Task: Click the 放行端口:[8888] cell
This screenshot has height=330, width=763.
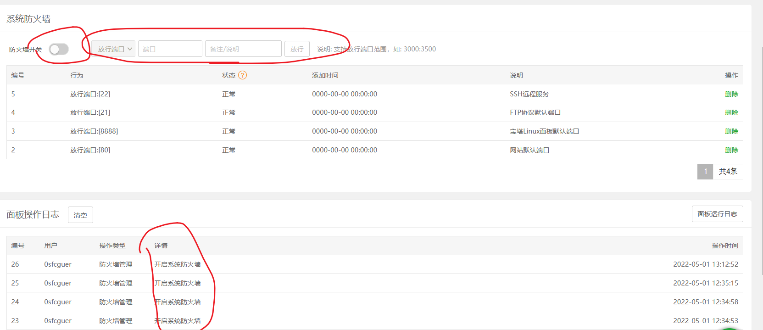Action: 94,131
